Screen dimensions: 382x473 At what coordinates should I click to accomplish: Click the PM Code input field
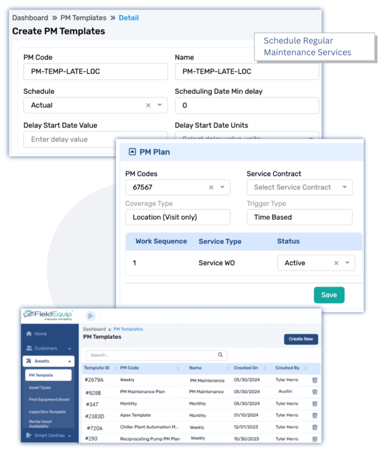(95, 72)
